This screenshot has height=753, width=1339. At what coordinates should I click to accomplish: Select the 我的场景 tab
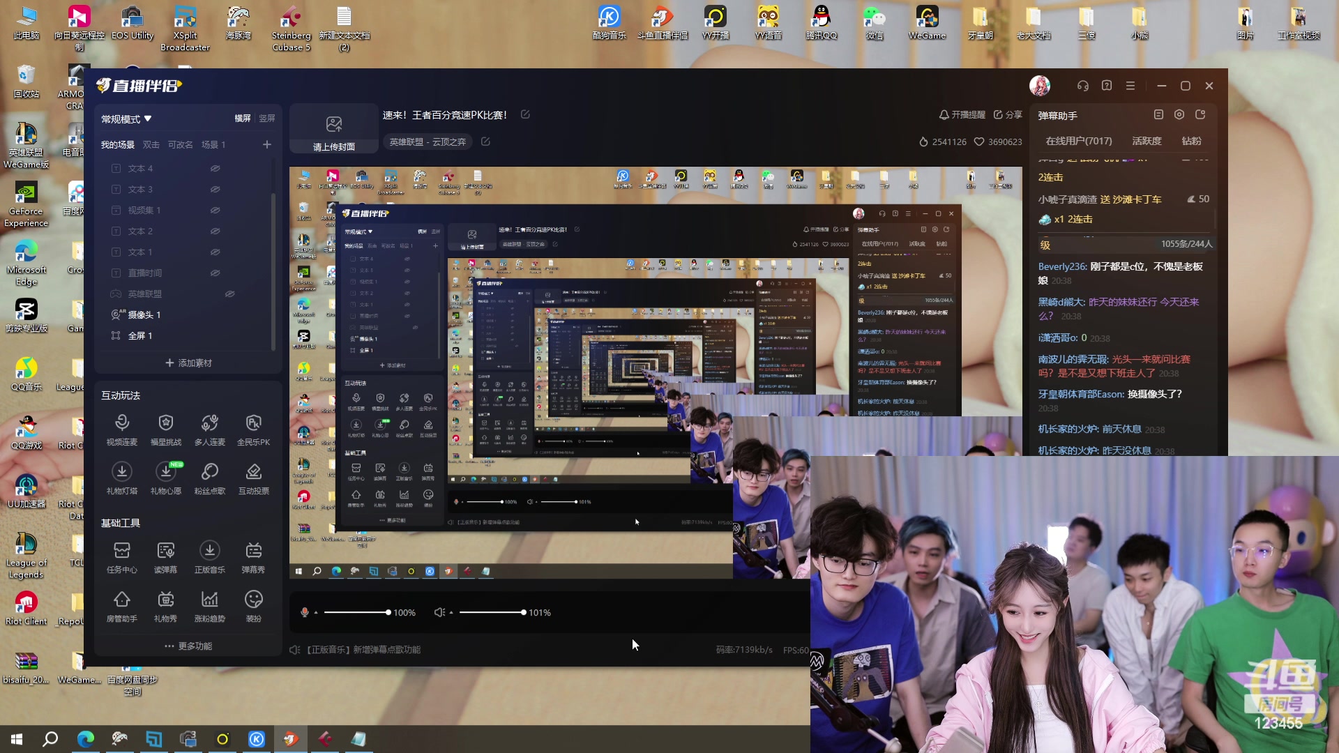coord(117,145)
